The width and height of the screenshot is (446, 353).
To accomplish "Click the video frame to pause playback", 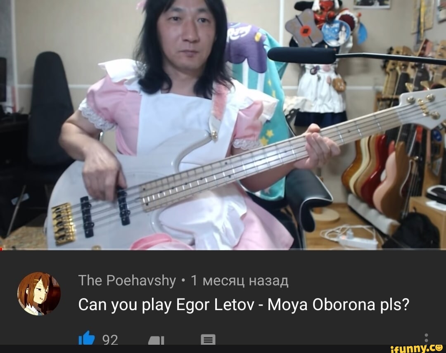I will 223,125.
